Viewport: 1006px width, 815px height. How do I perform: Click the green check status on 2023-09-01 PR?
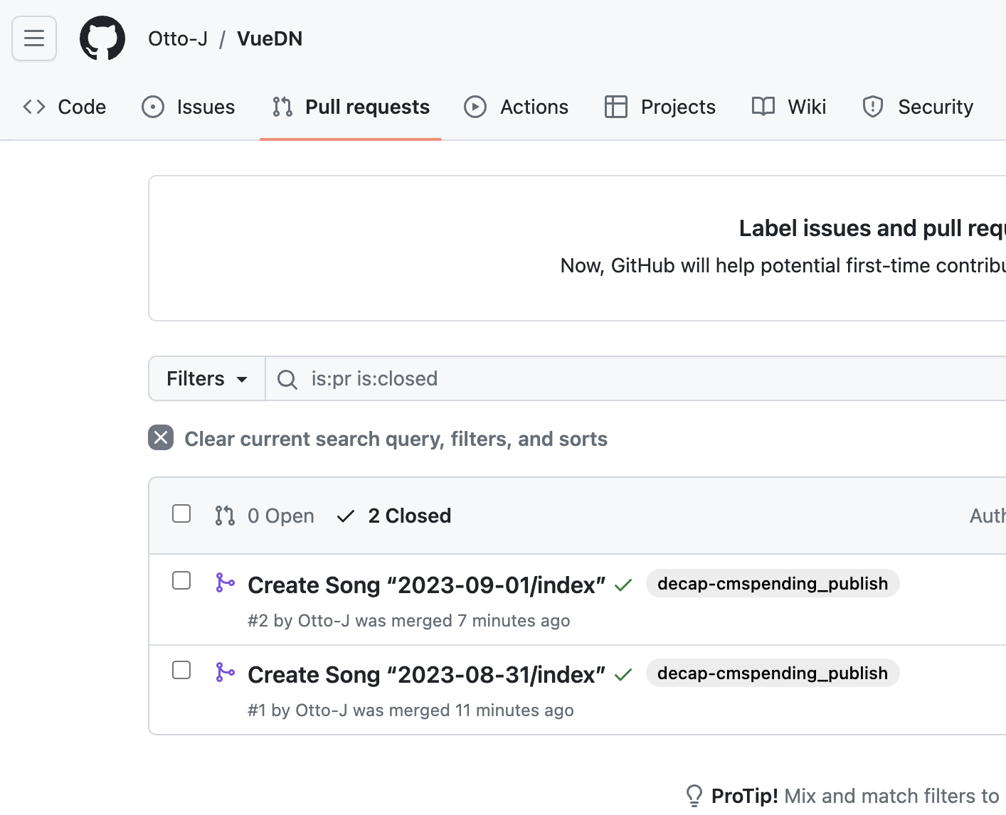623,585
